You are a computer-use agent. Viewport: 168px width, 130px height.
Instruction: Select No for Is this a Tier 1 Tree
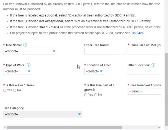15,90
